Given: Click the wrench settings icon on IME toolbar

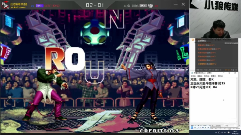Looking at the screenshot, I should (208, 128).
